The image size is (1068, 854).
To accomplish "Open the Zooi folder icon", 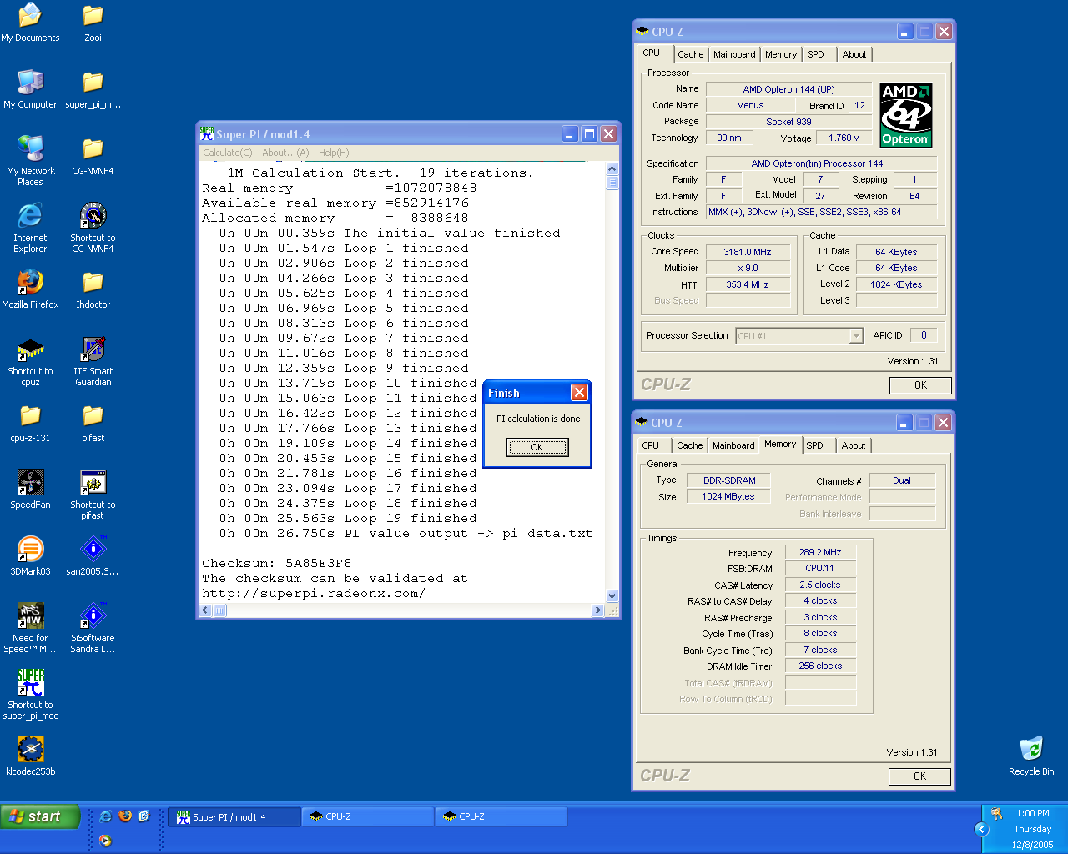I will pyautogui.click(x=93, y=22).
